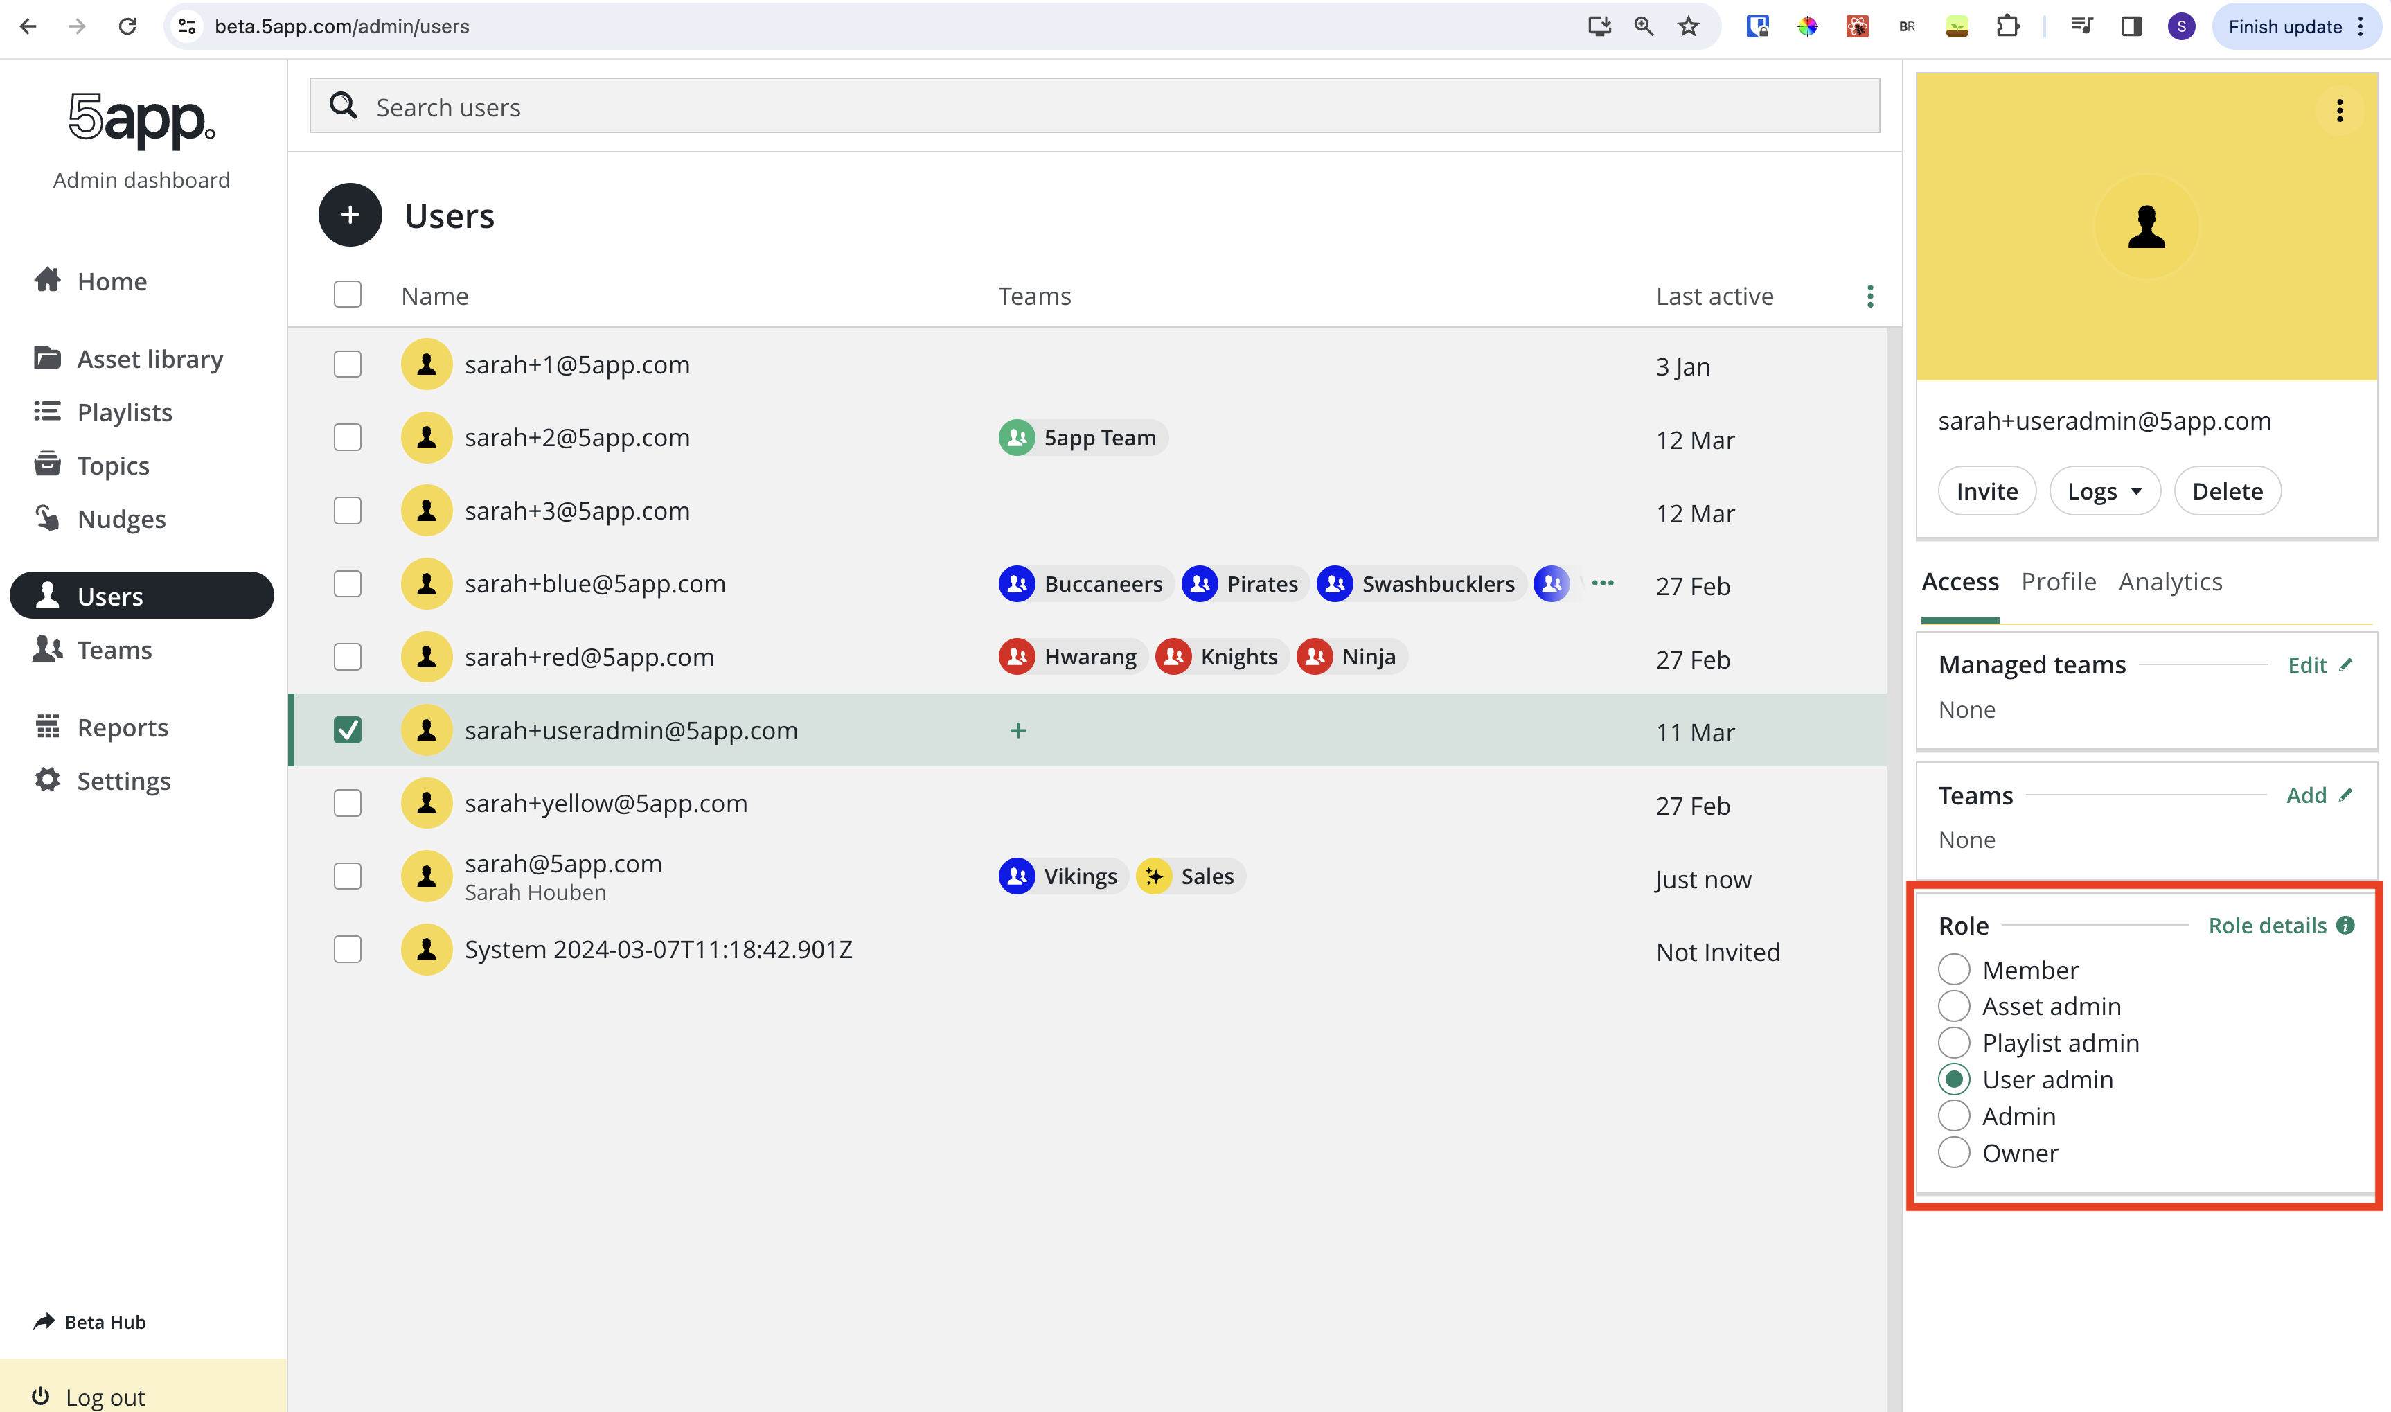Check the sarah+blue@5app.com row checkbox
Screen dimensions: 2391x1412
(348, 583)
